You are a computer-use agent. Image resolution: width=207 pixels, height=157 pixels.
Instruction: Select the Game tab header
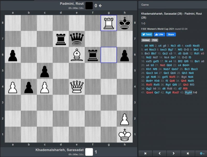(145, 5)
